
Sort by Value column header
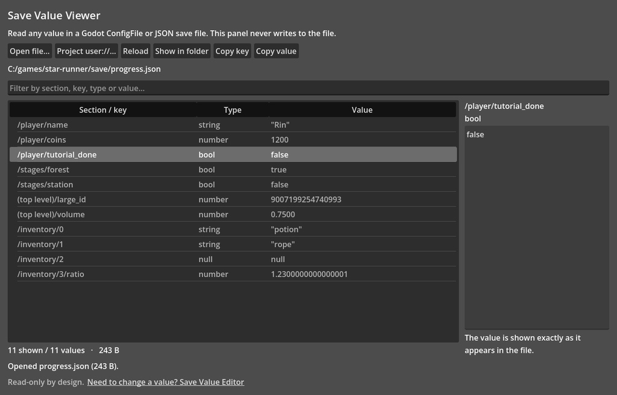362,110
